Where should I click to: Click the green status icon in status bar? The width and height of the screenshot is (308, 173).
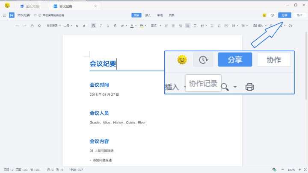point(274,170)
